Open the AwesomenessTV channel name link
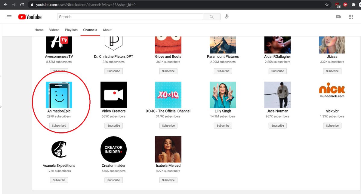 point(59,57)
